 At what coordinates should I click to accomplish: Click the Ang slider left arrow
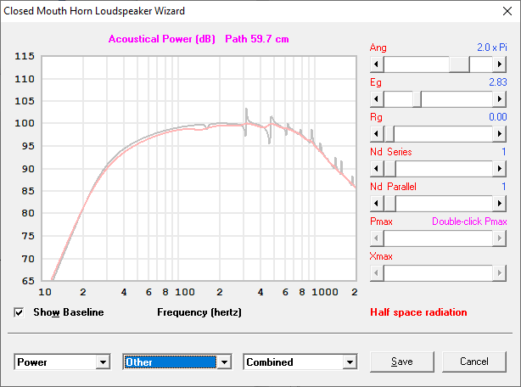click(377, 64)
